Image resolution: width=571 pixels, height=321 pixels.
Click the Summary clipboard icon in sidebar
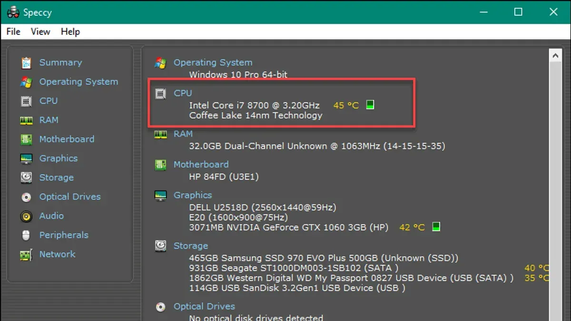tap(26, 63)
